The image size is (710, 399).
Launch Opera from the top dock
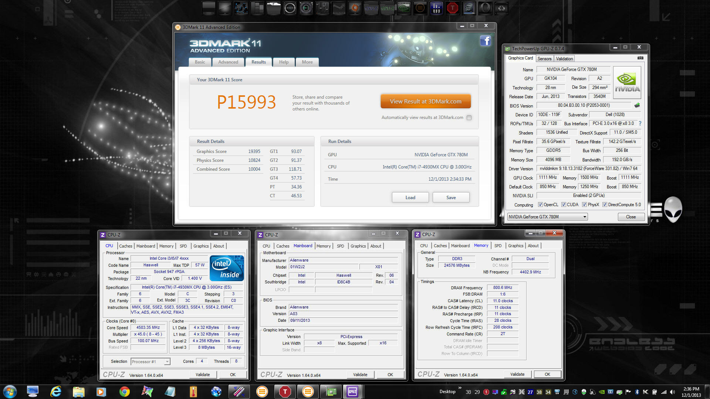(485, 8)
